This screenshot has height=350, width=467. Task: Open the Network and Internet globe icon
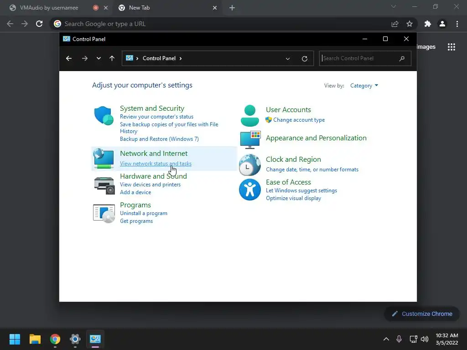[104, 158]
